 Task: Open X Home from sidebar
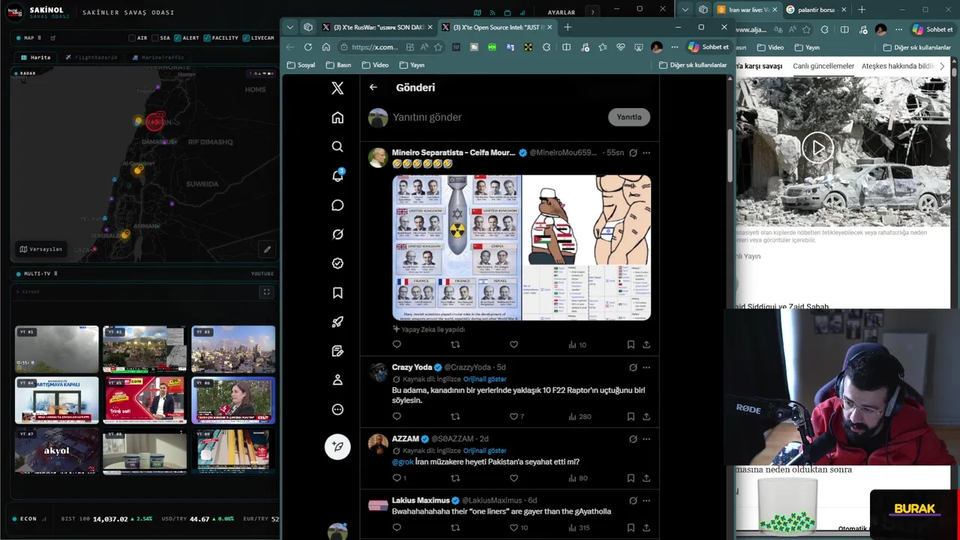pos(337,118)
